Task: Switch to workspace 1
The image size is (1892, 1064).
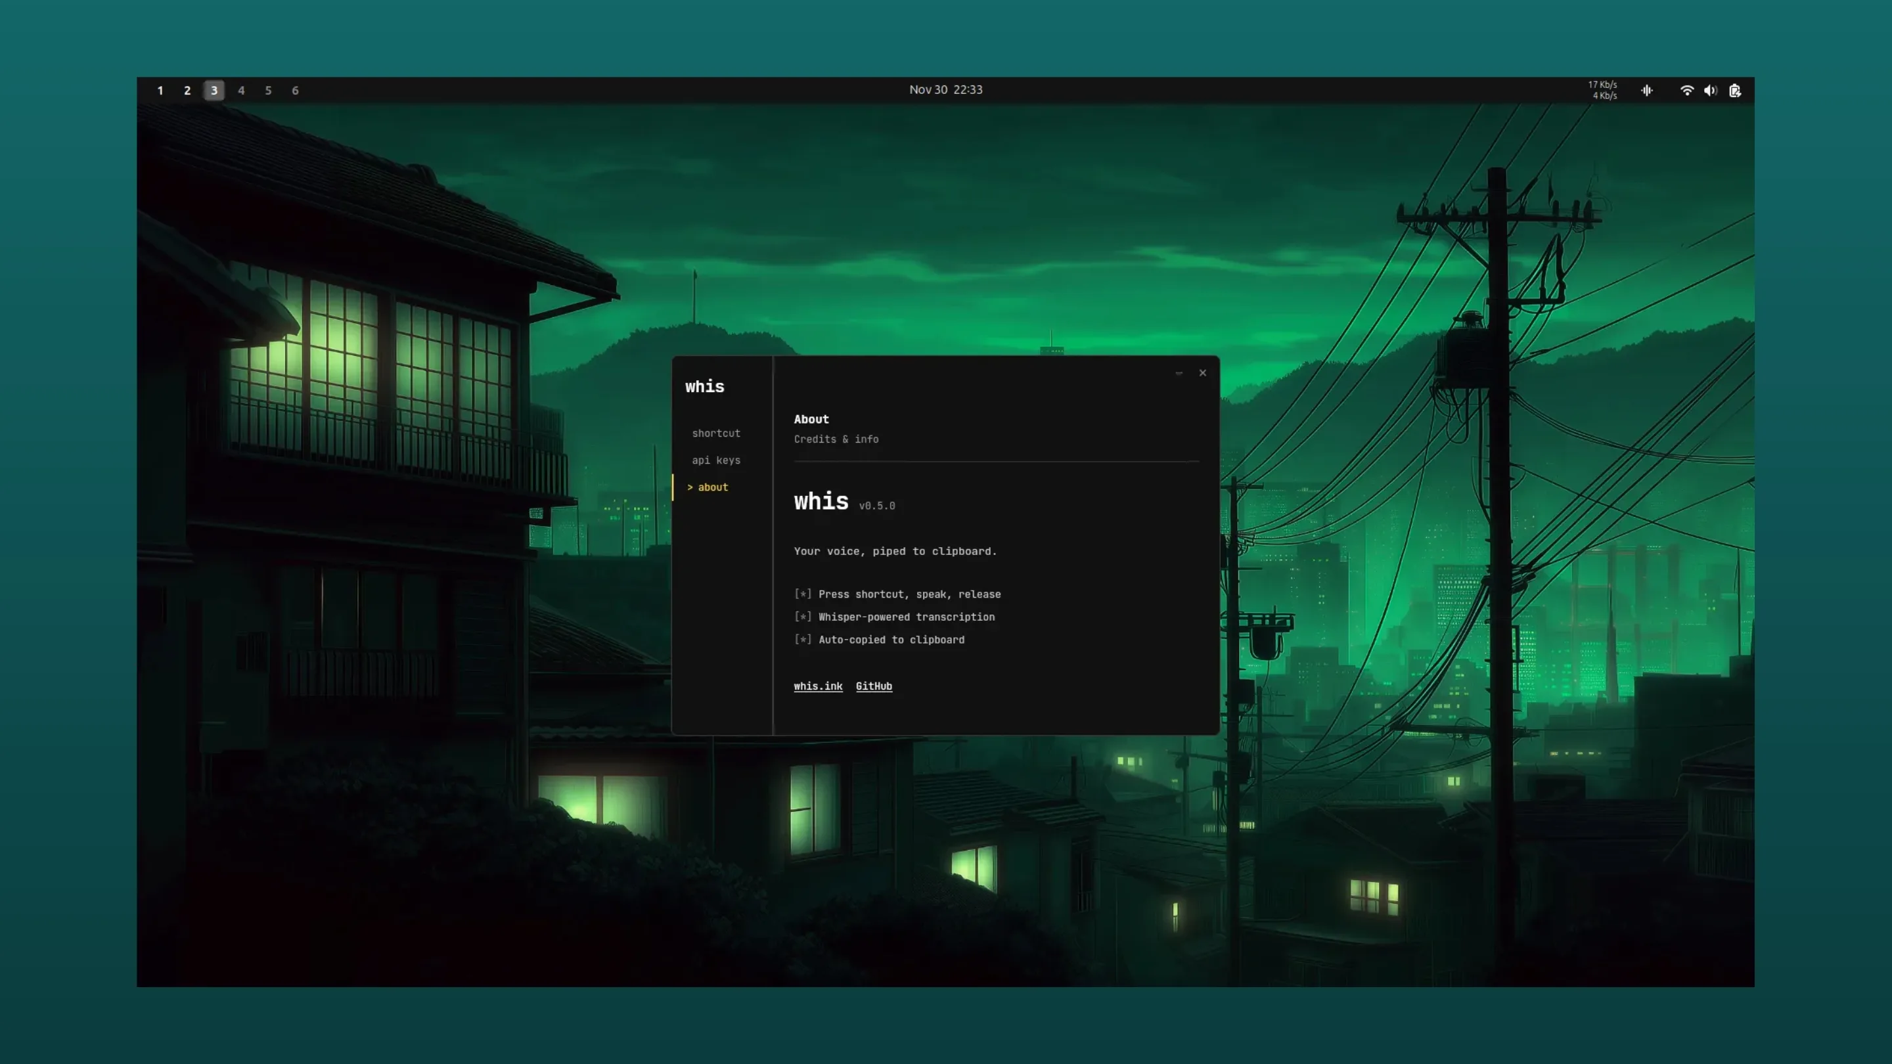Action: [x=160, y=89]
